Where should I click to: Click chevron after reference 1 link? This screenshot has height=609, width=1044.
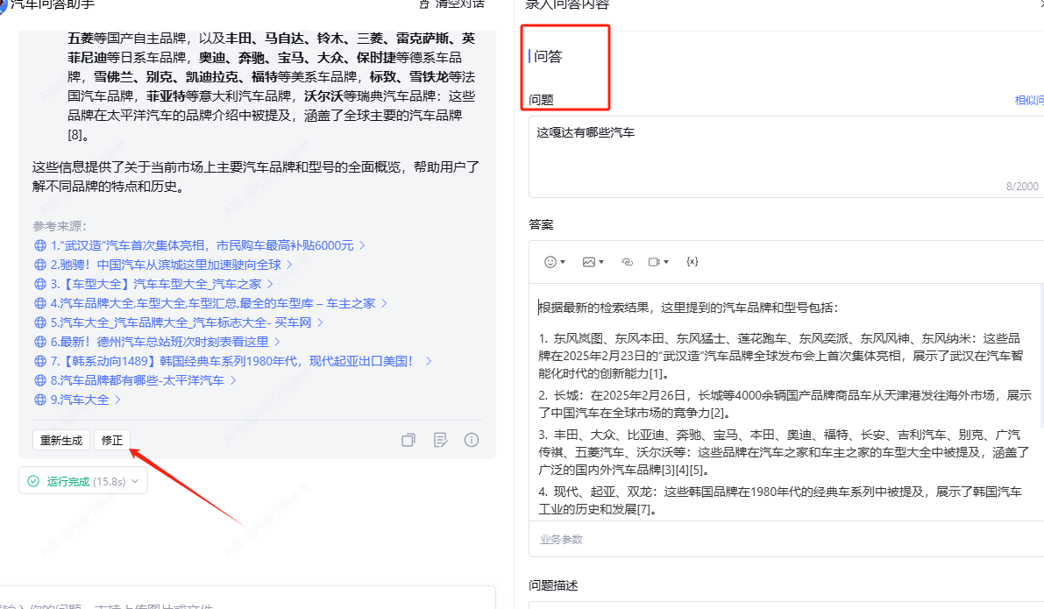click(362, 245)
